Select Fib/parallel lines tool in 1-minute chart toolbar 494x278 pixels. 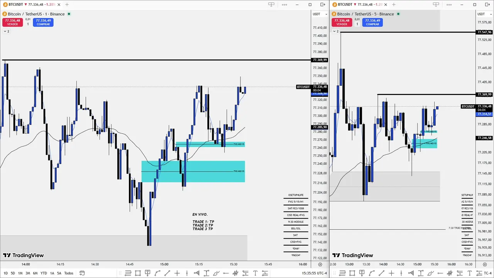pyautogui.click(x=128, y=273)
